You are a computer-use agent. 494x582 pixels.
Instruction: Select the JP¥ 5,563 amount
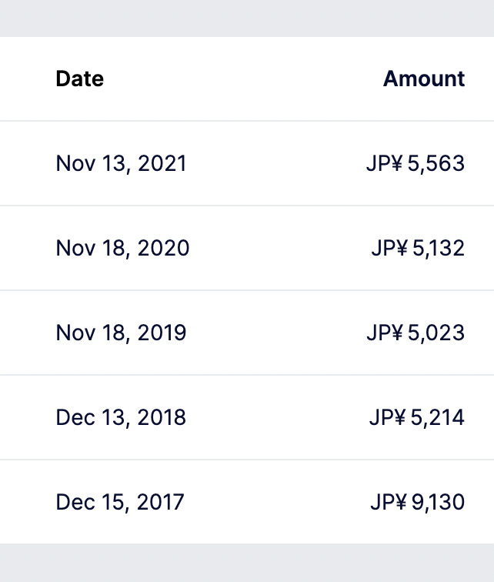point(416,163)
